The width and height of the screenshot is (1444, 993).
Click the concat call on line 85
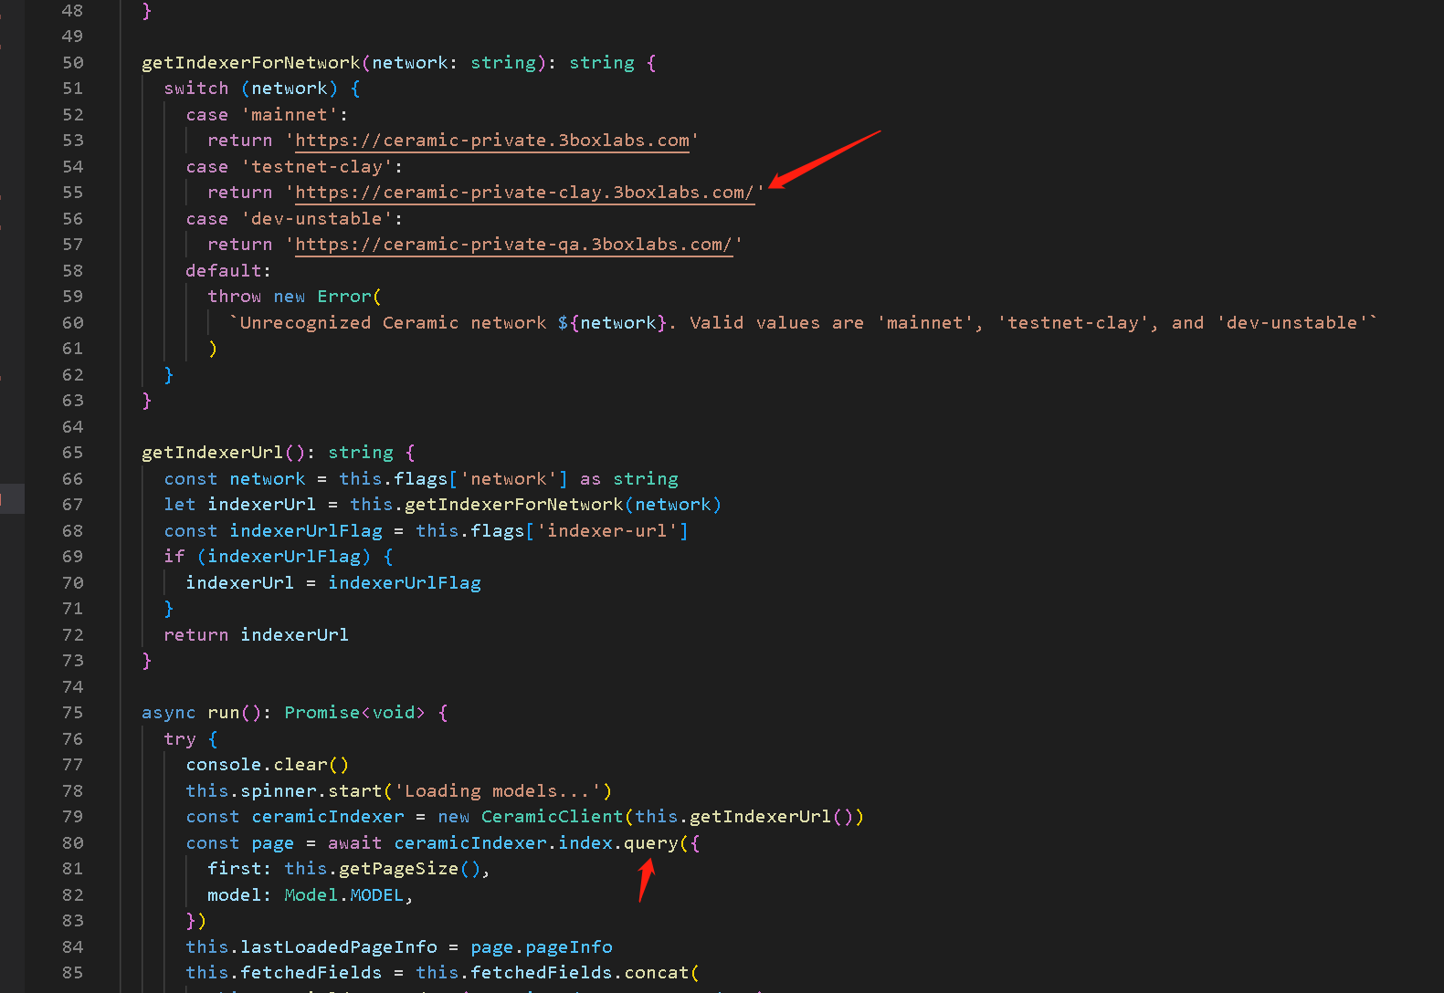pyautogui.click(x=657, y=973)
